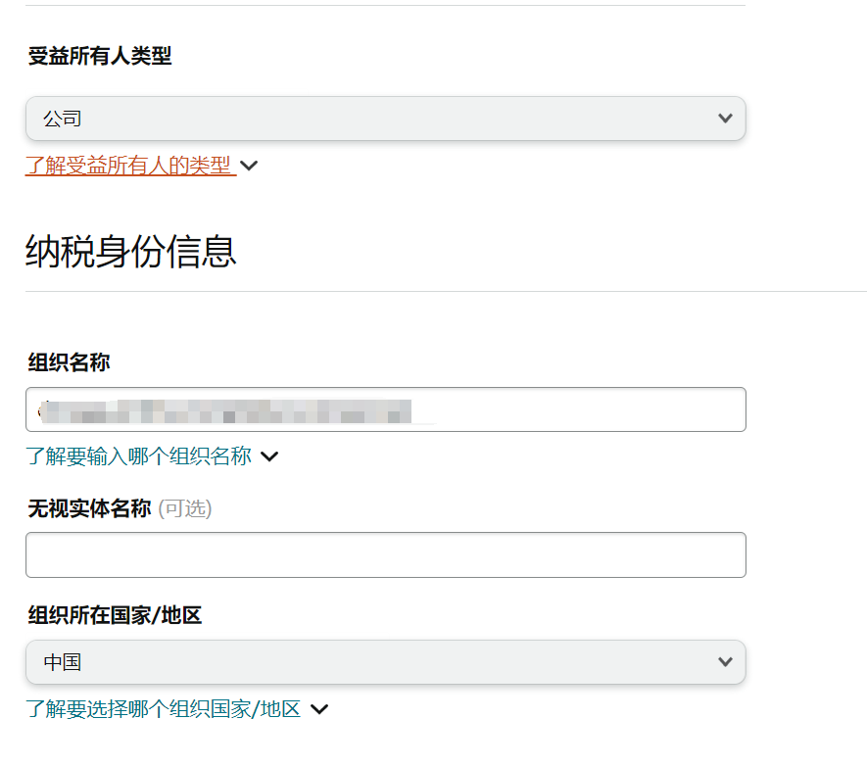The height and width of the screenshot is (767, 867).
Task: Click inside the 组织名称 text field
Action: pyautogui.click(x=385, y=409)
